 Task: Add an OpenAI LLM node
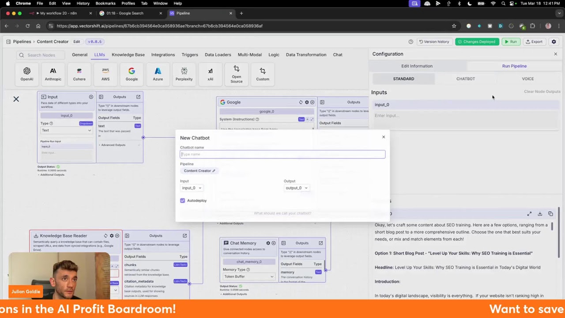tap(27, 74)
